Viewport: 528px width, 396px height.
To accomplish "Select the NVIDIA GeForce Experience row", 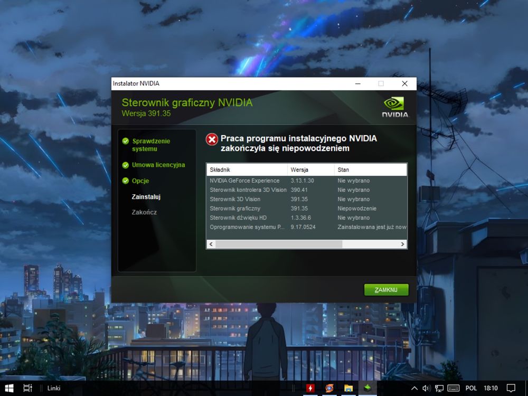I will (x=307, y=181).
